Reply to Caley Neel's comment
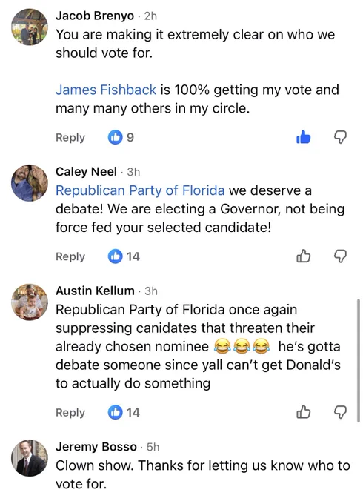Viewport: 363px width, 504px height. click(70, 256)
